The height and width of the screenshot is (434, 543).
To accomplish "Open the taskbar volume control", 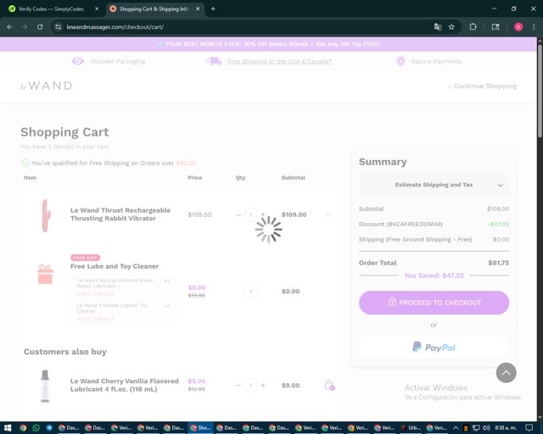I will coord(486,428).
